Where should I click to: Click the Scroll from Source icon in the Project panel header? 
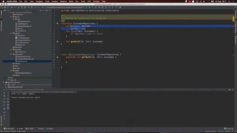coord(40,11)
